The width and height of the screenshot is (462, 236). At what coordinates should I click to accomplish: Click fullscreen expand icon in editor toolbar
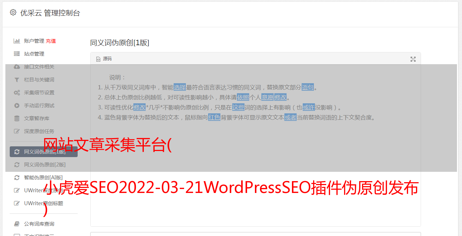[x=413, y=59]
